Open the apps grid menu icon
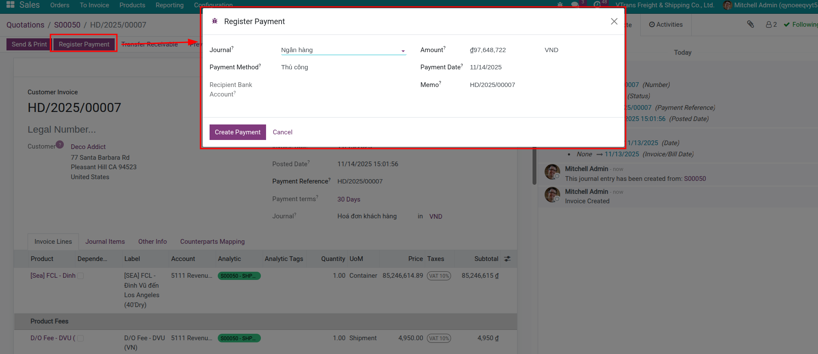Screen dimensions: 818x354 10,5
